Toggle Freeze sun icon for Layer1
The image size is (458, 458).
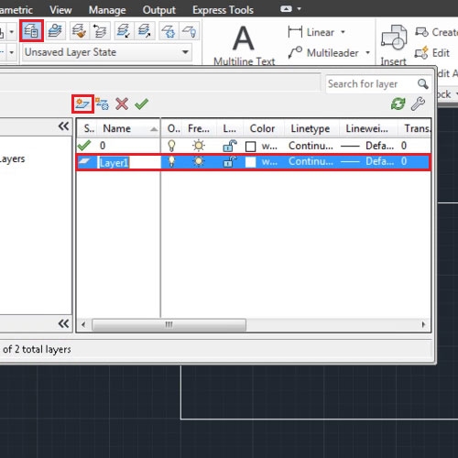[x=199, y=161]
